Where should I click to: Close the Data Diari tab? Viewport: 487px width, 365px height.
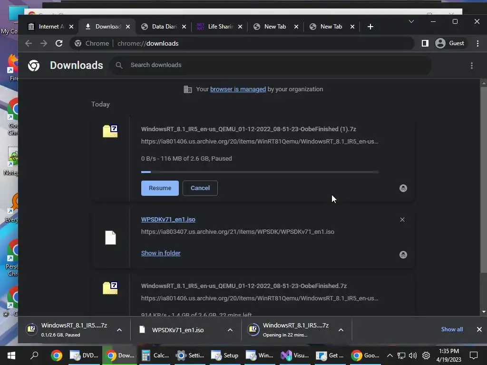coord(184,27)
